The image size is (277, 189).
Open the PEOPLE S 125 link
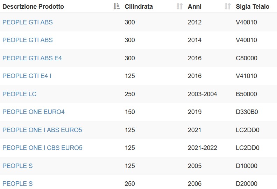(17, 166)
